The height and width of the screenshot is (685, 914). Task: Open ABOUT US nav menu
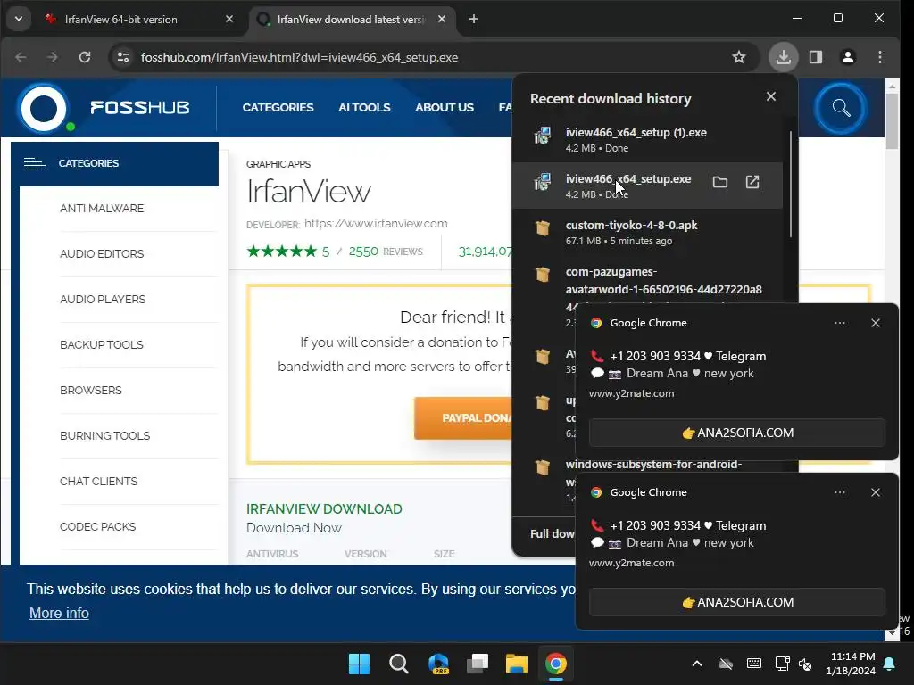click(x=445, y=108)
